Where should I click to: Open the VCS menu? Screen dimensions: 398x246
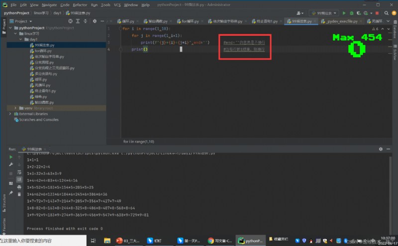[117, 5]
